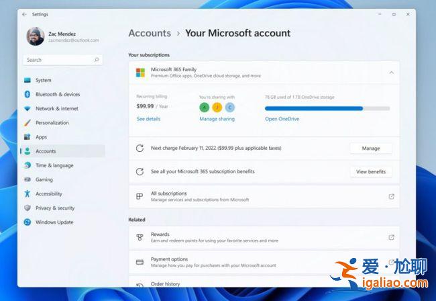Click the Accounts person icon
Image resolution: width=436 pixels, height=301 pixels.
click(x=28, y=151)
